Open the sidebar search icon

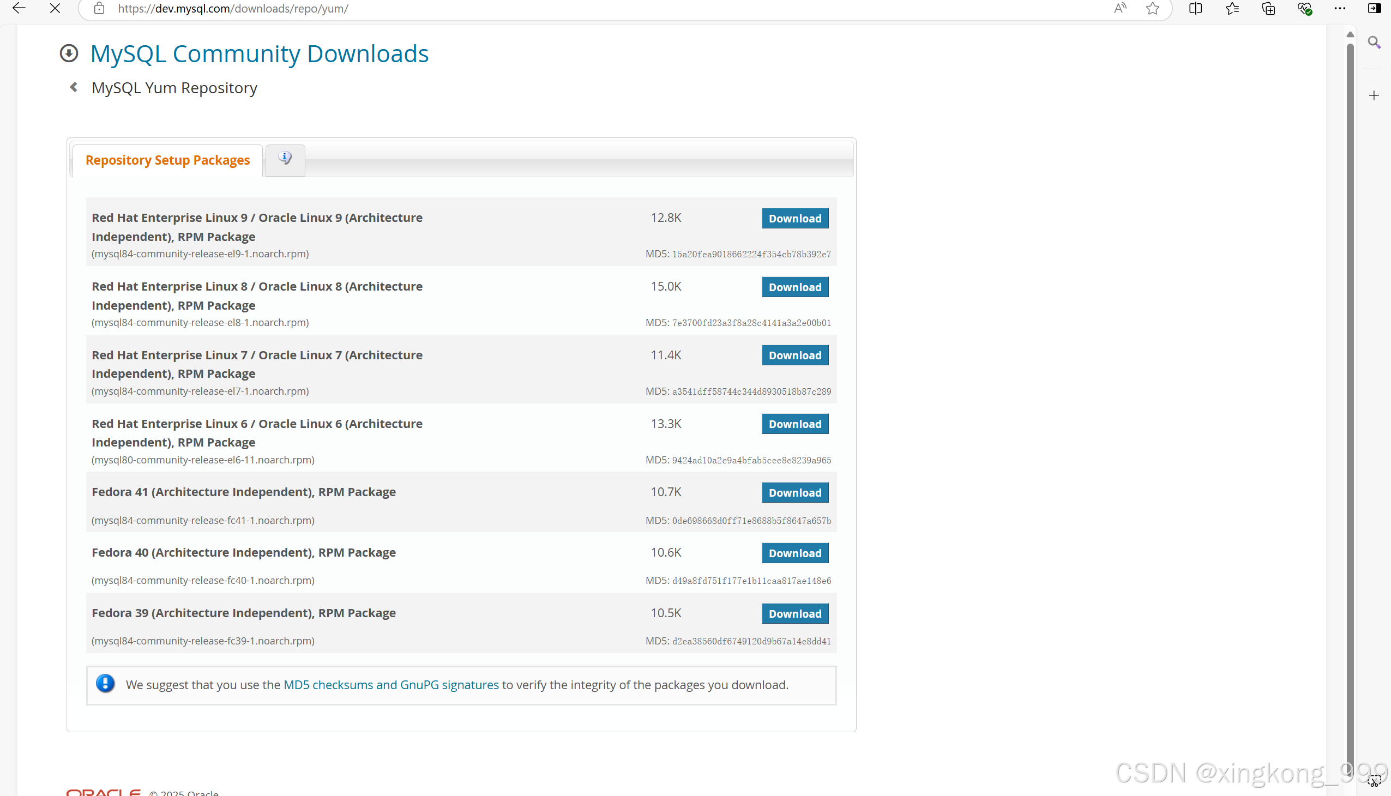[x=1375, y=41]
